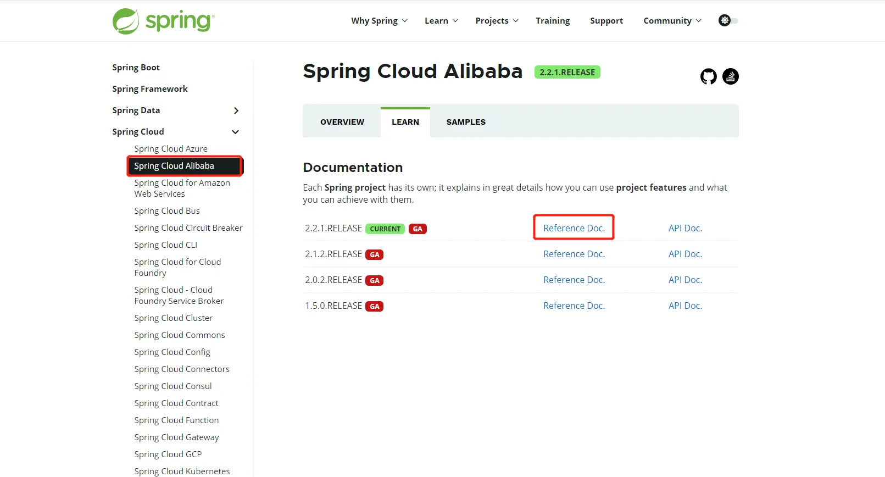Select Spring Boot in the sidebar
Viewport: 885px width, 477px height.
(136, 68)
